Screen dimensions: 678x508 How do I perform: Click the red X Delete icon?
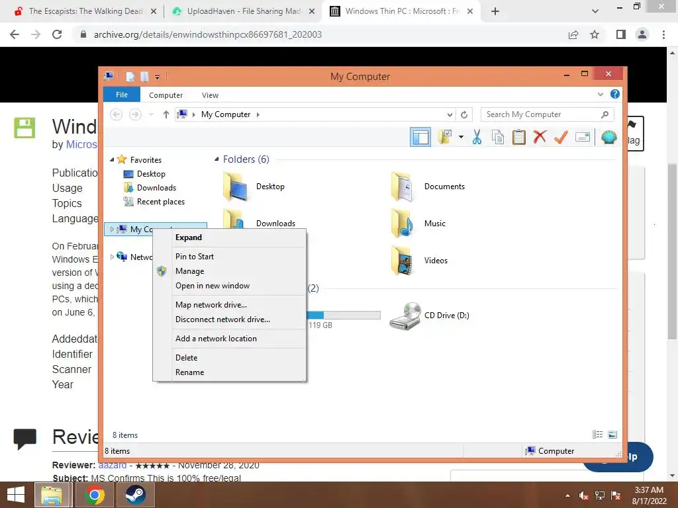point(540,137)
